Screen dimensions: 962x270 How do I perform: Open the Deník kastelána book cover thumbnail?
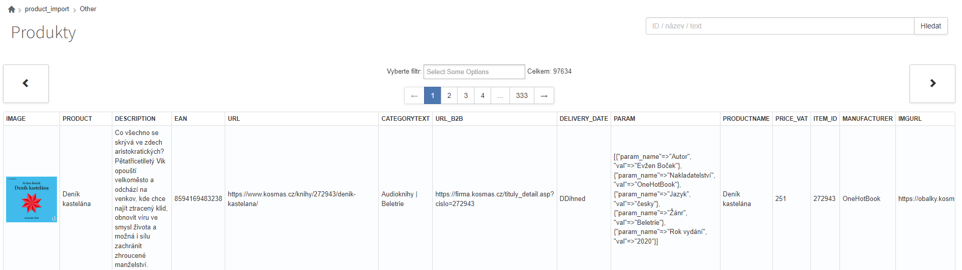pyautogui.click(x=32, y=199)
